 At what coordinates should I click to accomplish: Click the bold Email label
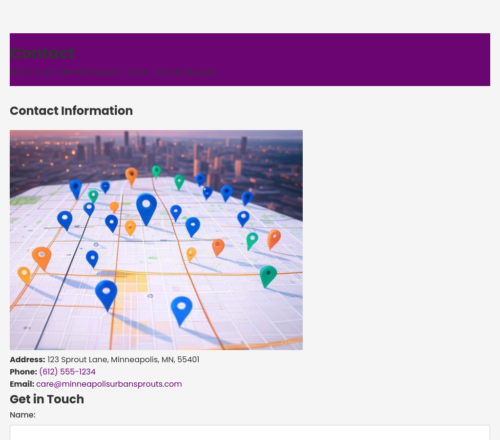point(22,384)
